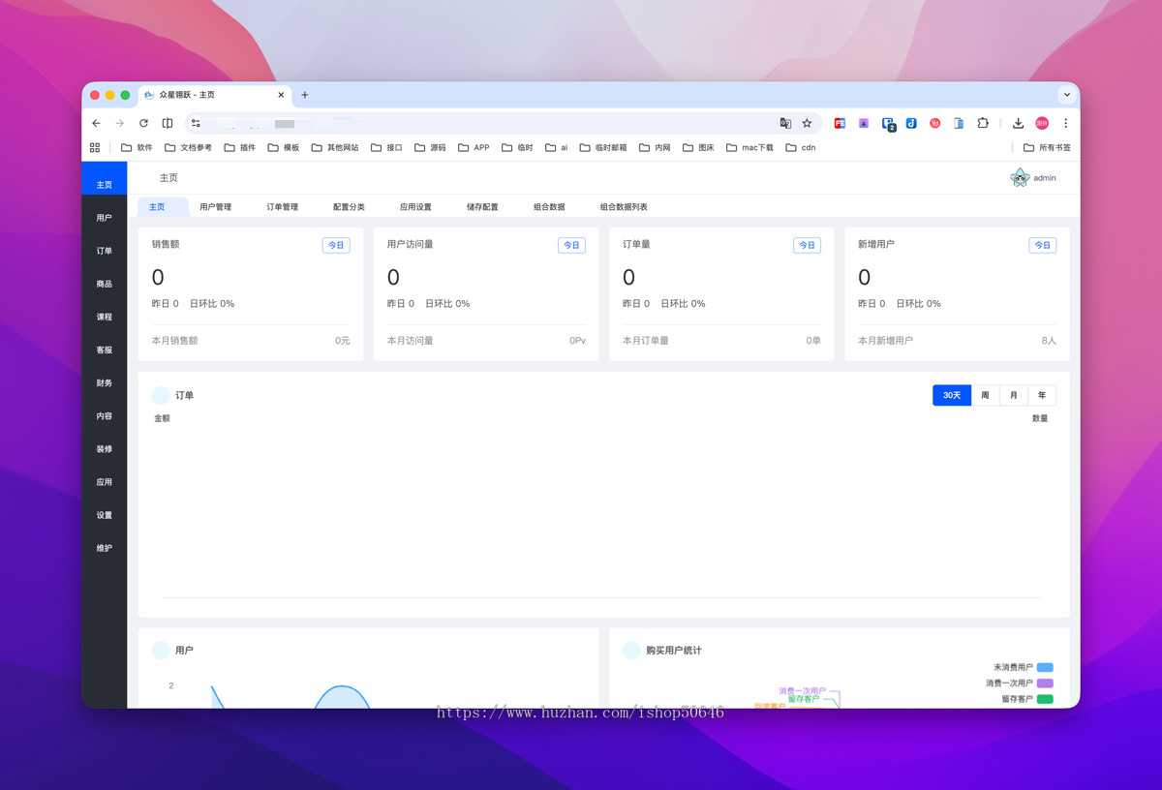Viewport: 1162px width, 790px height.
Task: Open the blue extension with badge 2
Action: click(x=888, y=124)
